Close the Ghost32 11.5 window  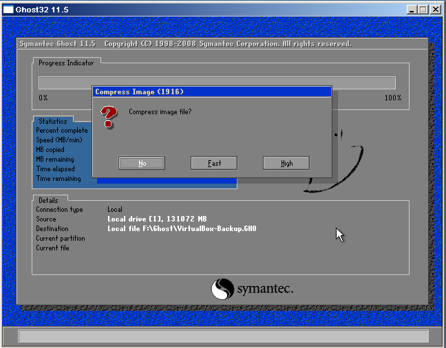(x=436, y=10)
